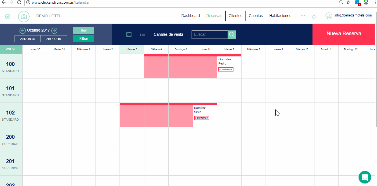Click the Martes 31 column header
Viewport: 377px width, 186px height.
[x=59, y=49]
